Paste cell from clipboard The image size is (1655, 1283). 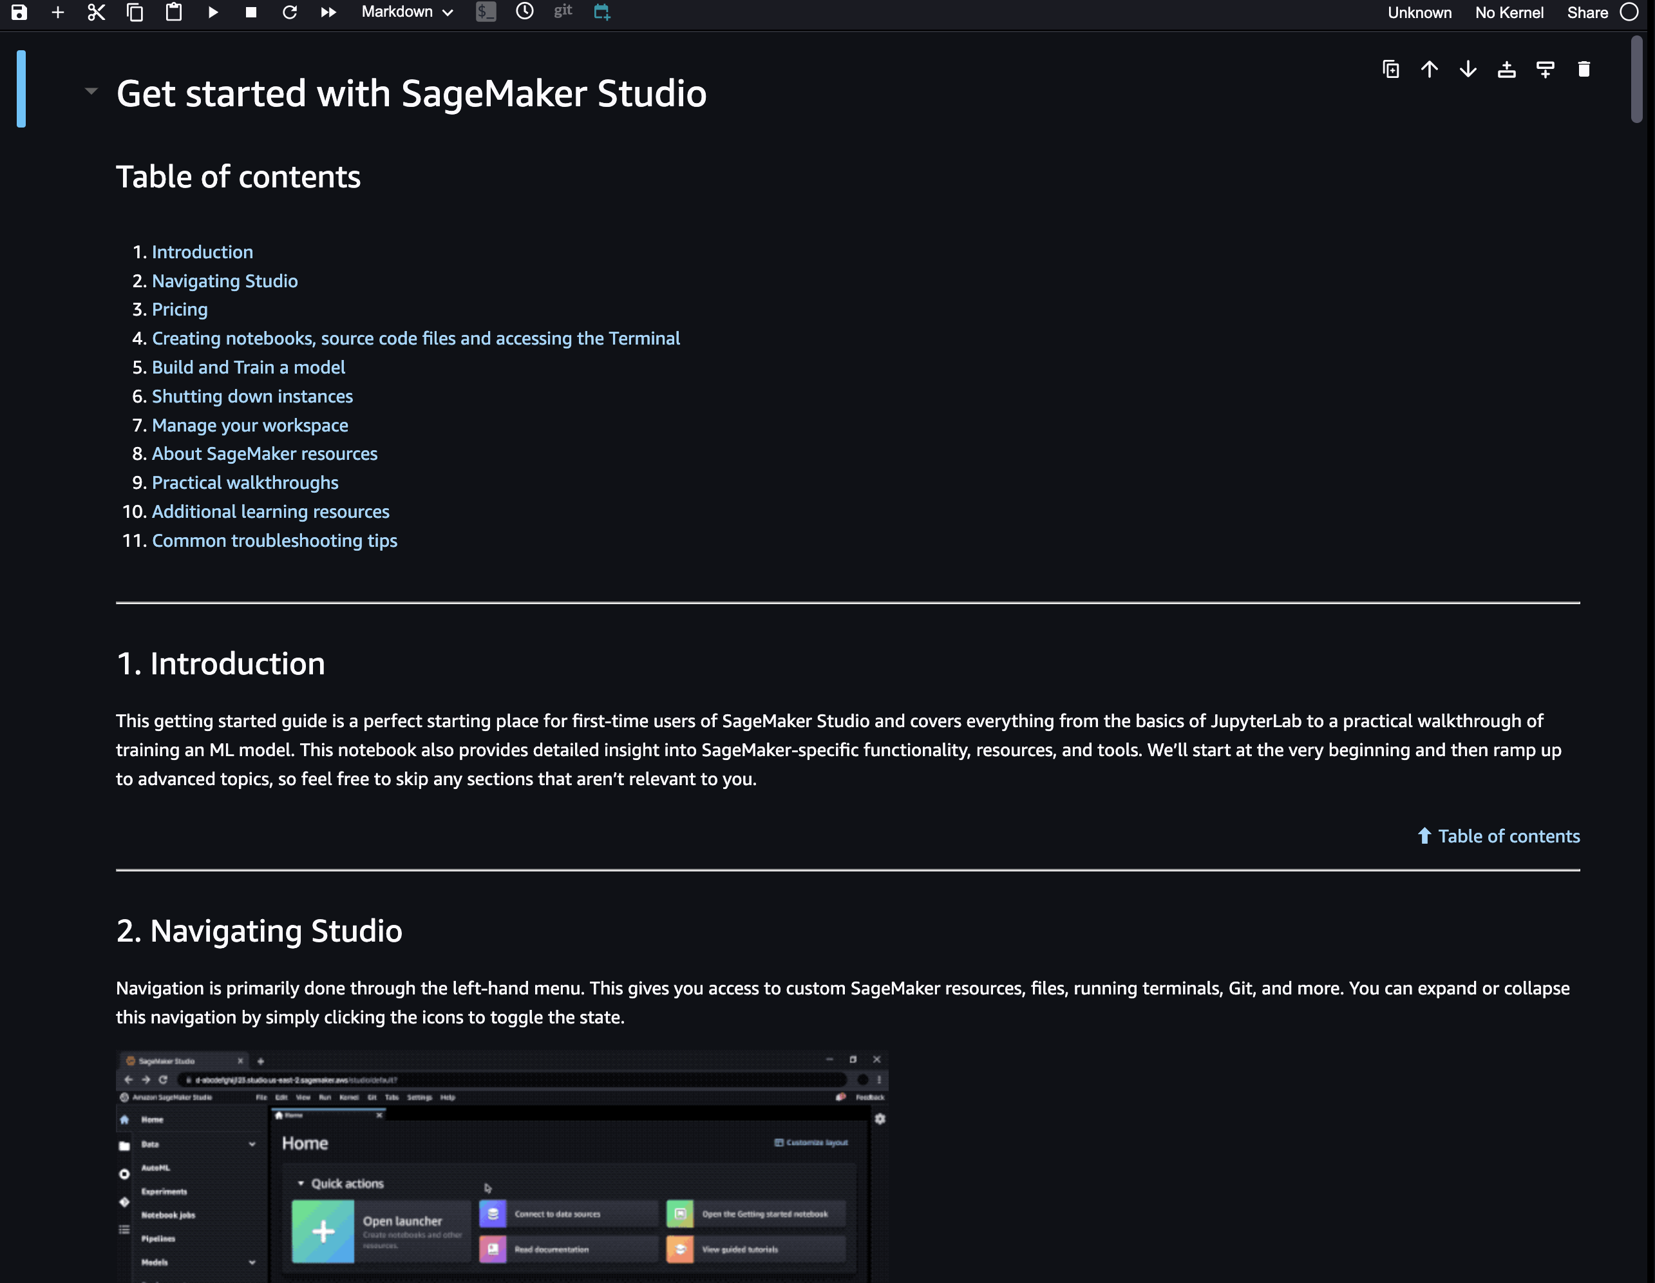coord(173,12)
